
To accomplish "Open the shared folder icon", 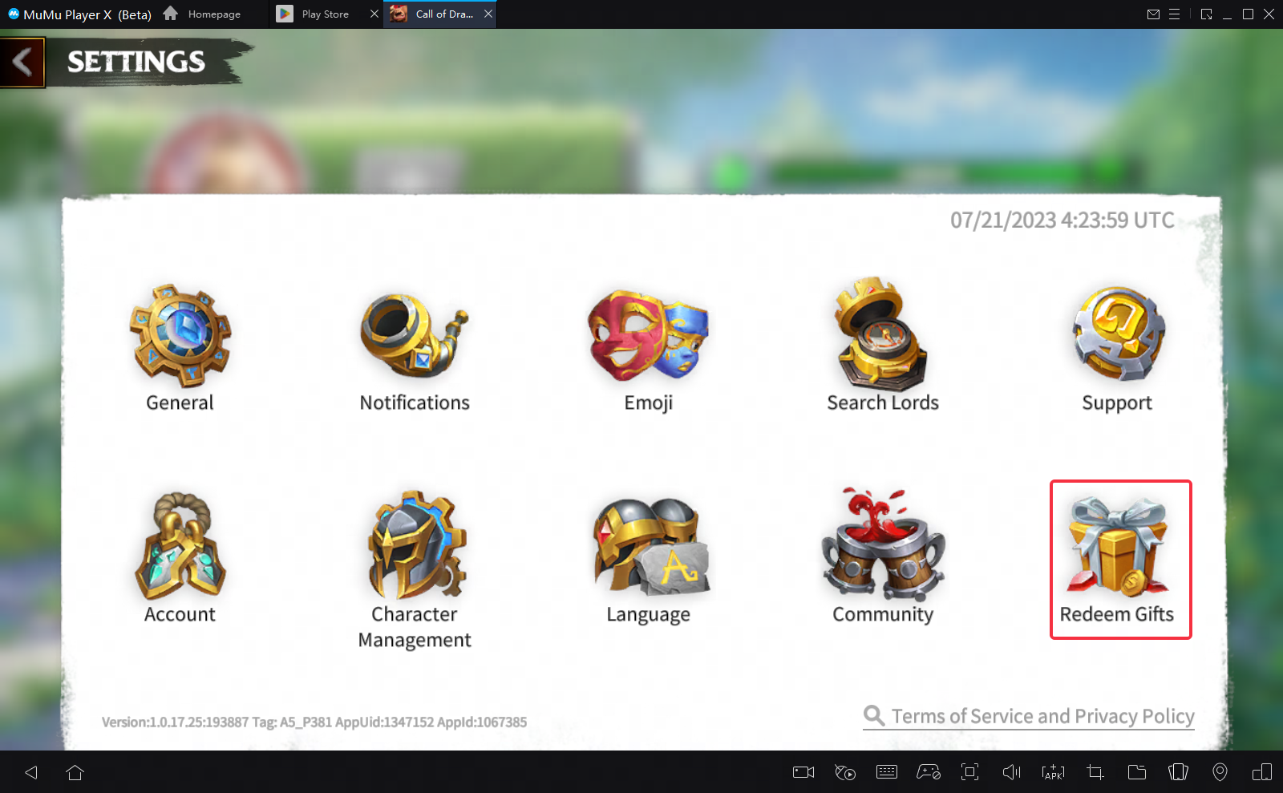I will pyautogui.click(x=1137, y=772).
